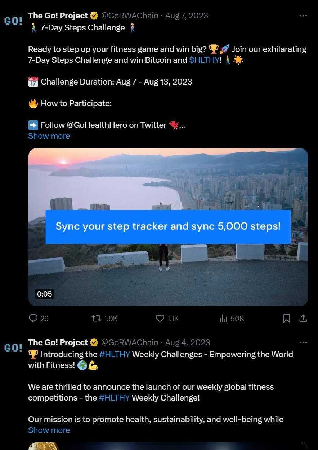318x450 pixels.
Task: Repost the 7-Day Steps Challenge tweet
Action: [x=97, y=318]
